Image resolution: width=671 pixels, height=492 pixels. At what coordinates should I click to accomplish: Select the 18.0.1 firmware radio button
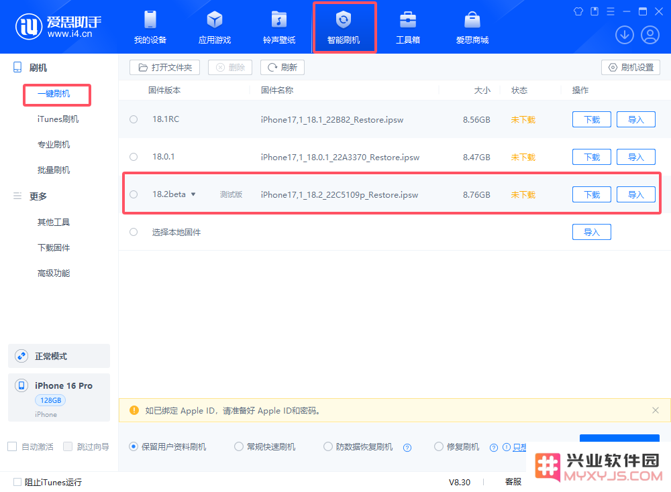(x=134, y=157)
